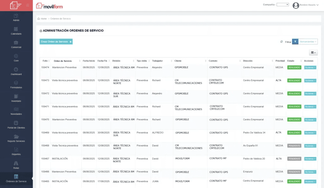Click the settings gear beside page title
The image size is (324, 188).
[x=41, y=31]
